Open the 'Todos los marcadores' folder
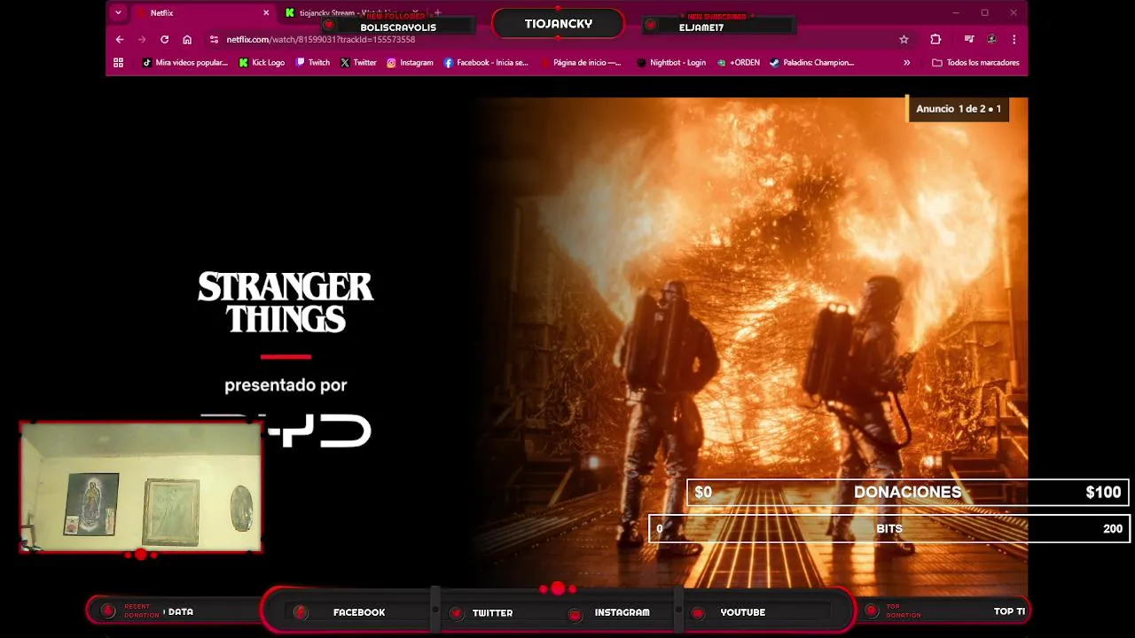The width and height of the screenshot is (1135, 638). pos(975,63)
